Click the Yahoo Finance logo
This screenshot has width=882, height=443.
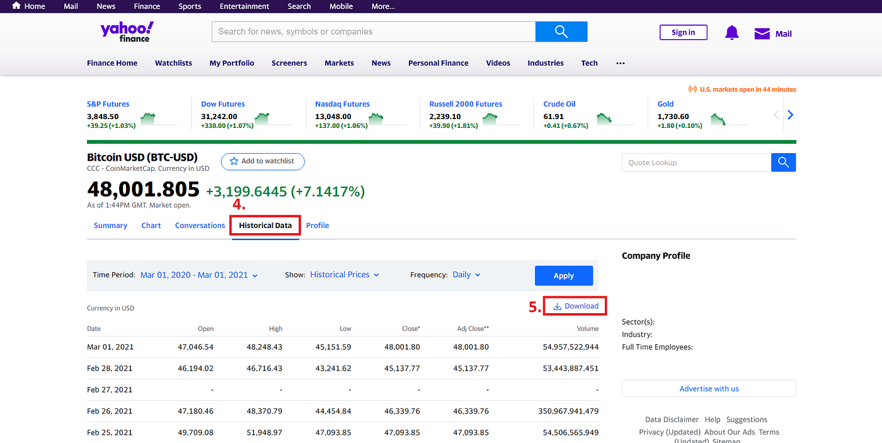point(127,32)
